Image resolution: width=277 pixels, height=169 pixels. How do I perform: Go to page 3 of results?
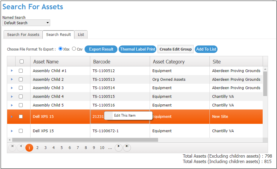tap(46, 148)
